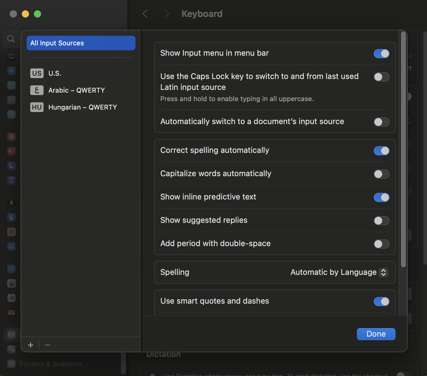Screen dimensions: 427x376
Task: Go back with the left chevron arrow
Action: 145,14
